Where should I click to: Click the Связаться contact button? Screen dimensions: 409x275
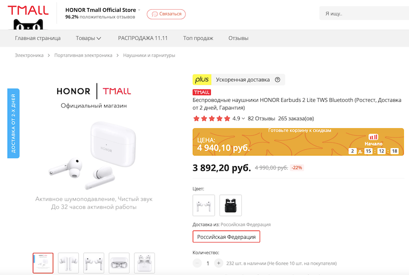(166, 14)
